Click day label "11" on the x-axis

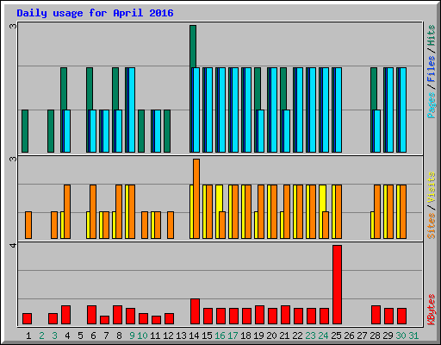click(x=155, y=336)
